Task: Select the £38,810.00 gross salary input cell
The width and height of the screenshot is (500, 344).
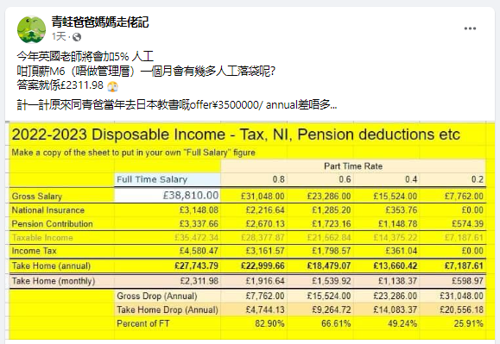Action: (x=168, y=195)
